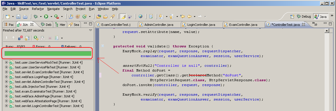This screenshot has width=336, height=111.
Task: Click the New file wizard icon
Action: pos(8,16)
